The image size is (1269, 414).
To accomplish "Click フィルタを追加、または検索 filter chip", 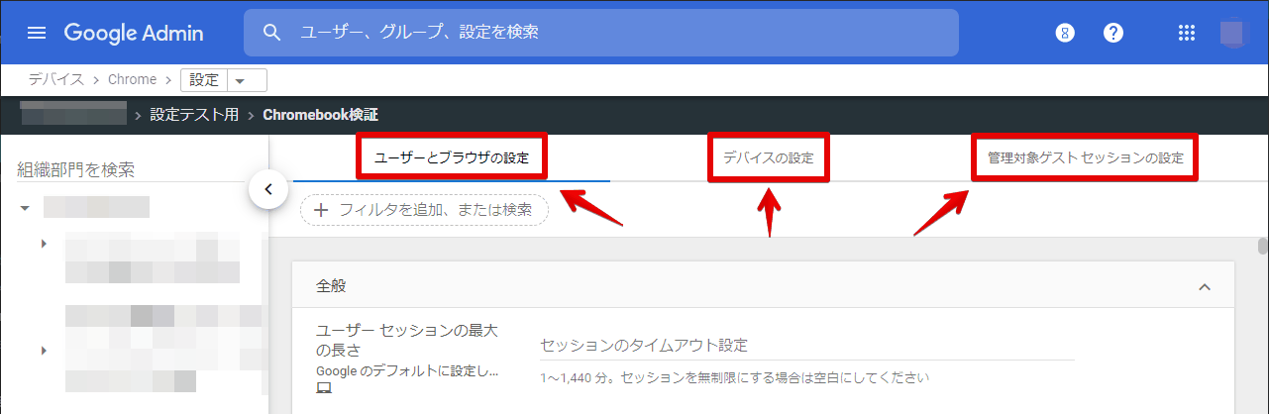I will tap(425, 210).
